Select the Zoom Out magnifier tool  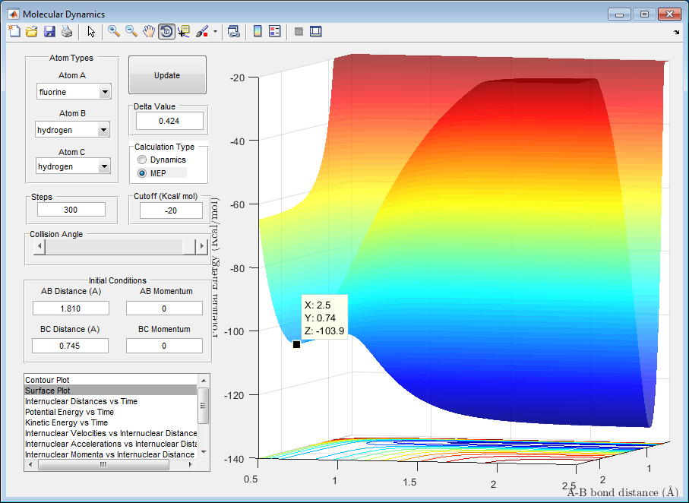(131, 32)
